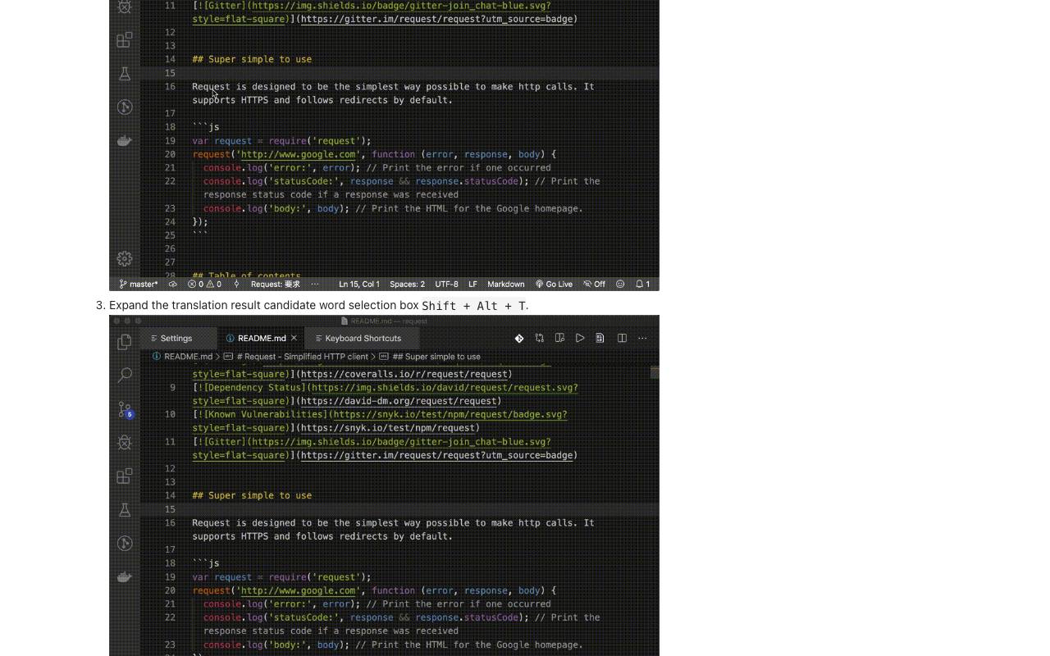The width and height of the screenshot is (1050, 656).
Task: Open Manage gear in upper VS Code screenshot
Action: 125,259
